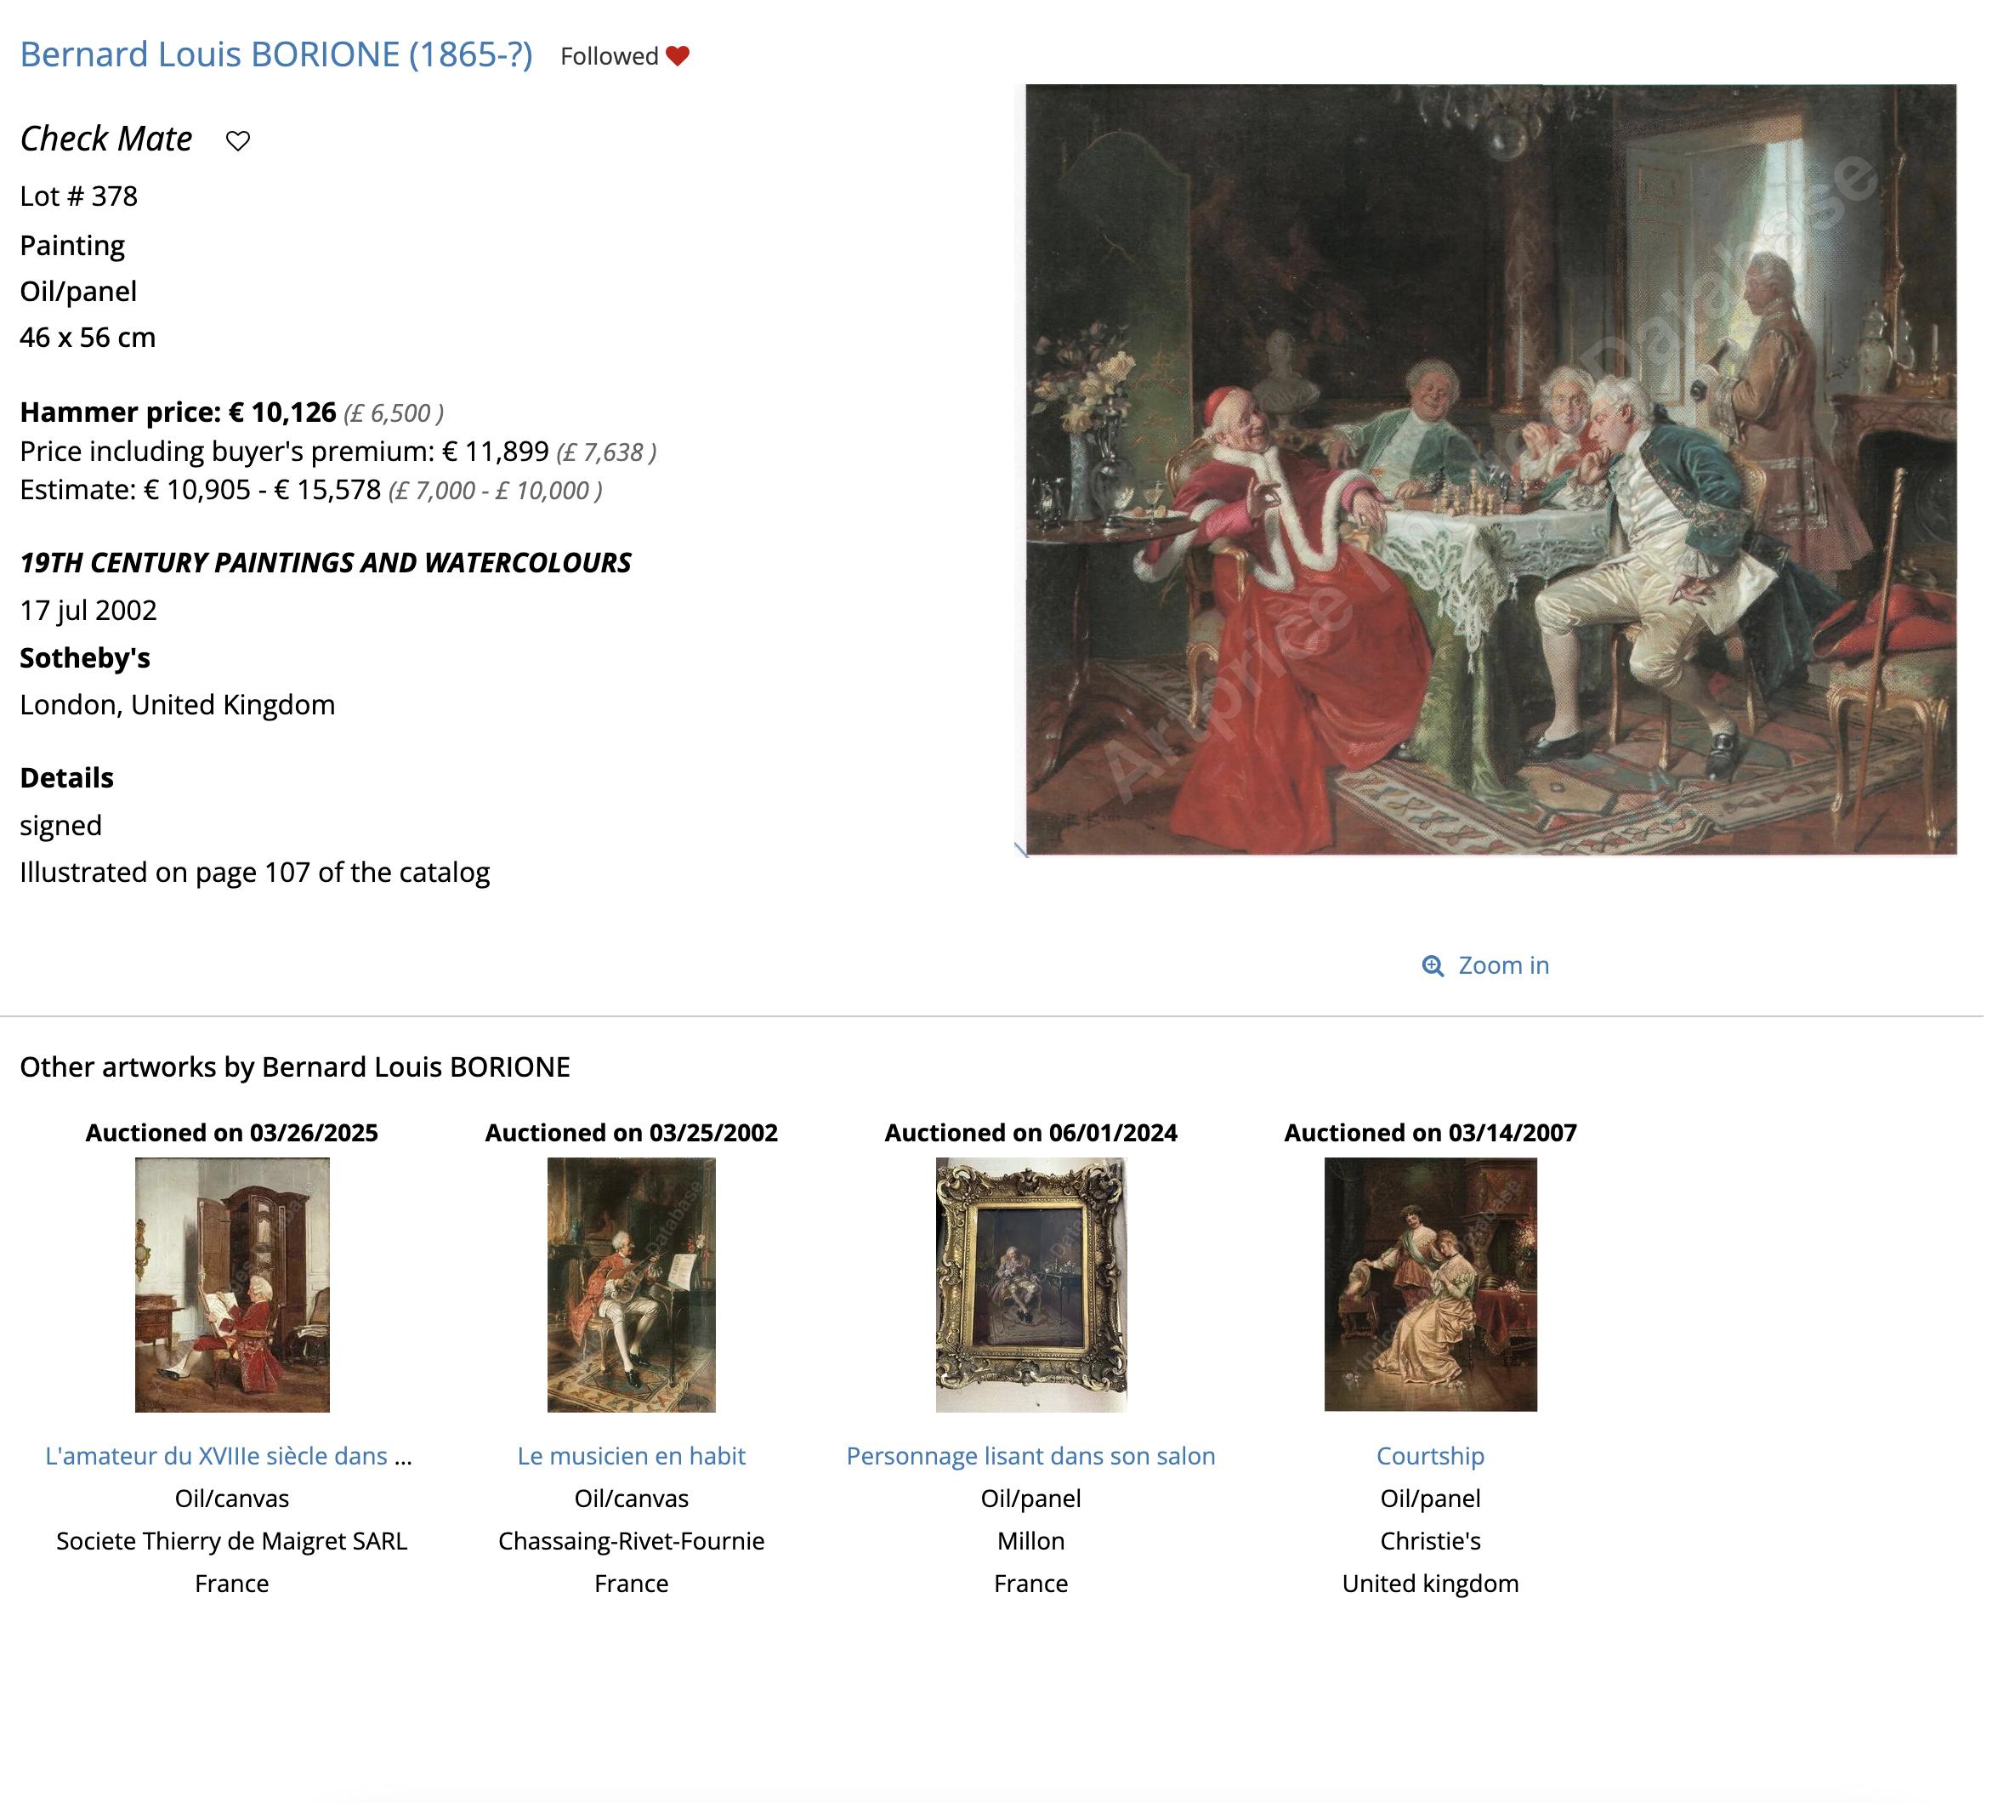
Task: Click the Millon auction house text
Action: pos(1030,1540)
